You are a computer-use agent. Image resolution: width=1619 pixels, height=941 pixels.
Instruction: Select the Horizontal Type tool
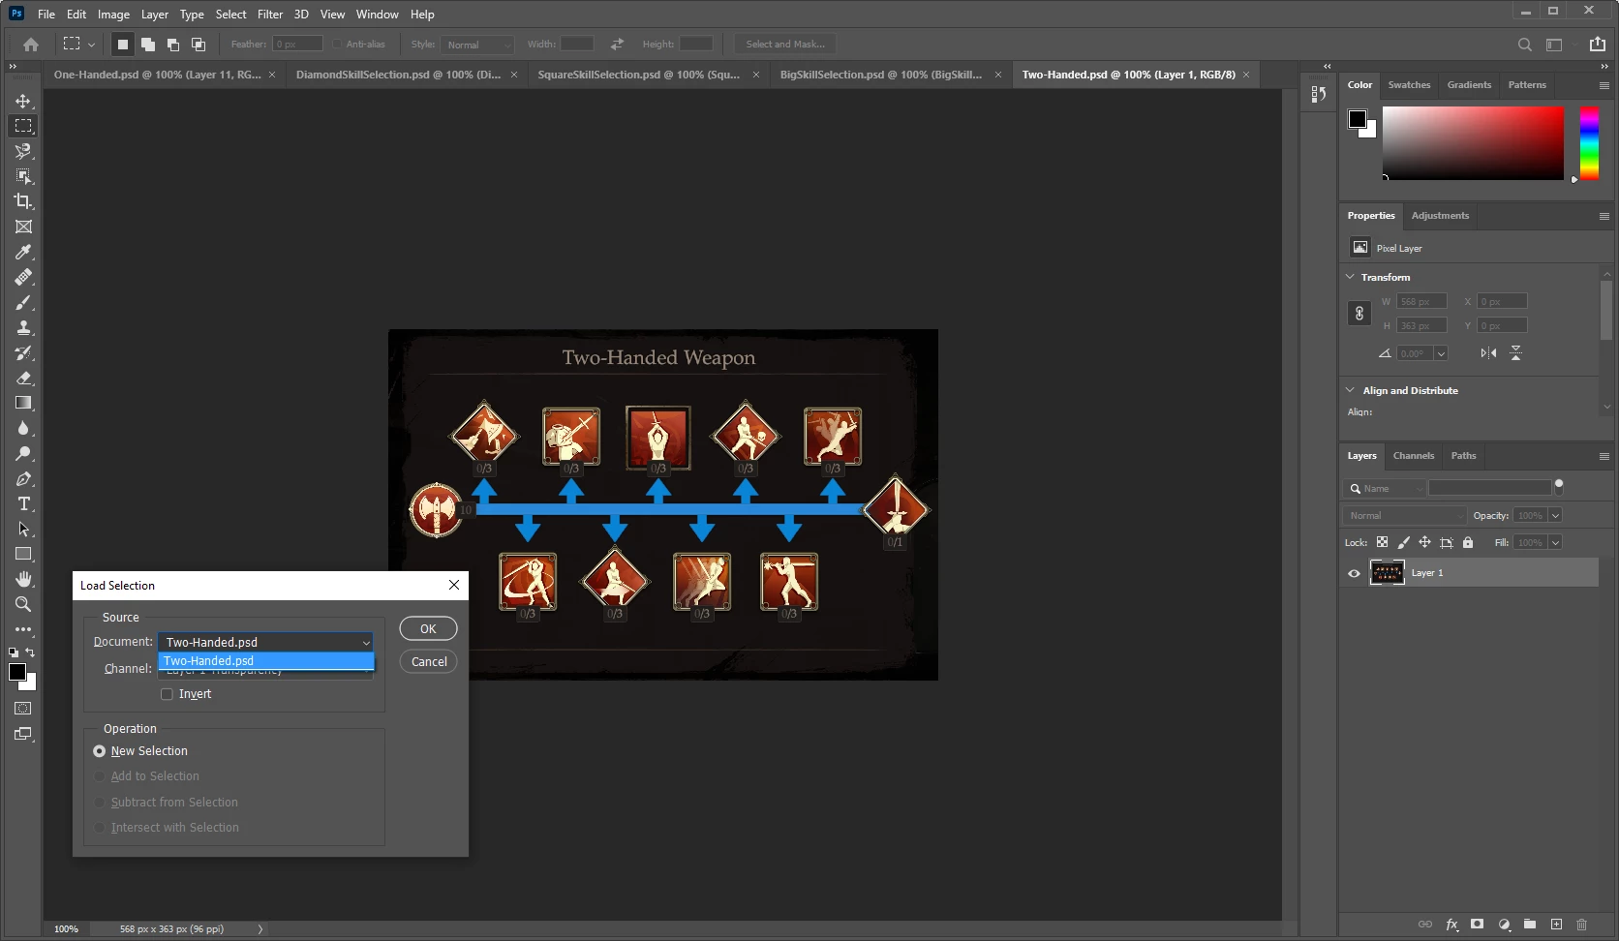23,503
